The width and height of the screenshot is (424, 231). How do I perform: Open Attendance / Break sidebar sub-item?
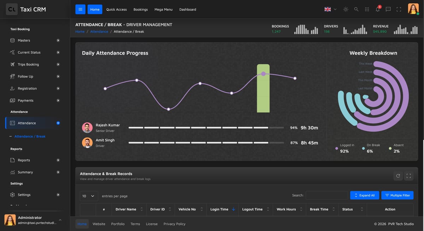point(30,136)
